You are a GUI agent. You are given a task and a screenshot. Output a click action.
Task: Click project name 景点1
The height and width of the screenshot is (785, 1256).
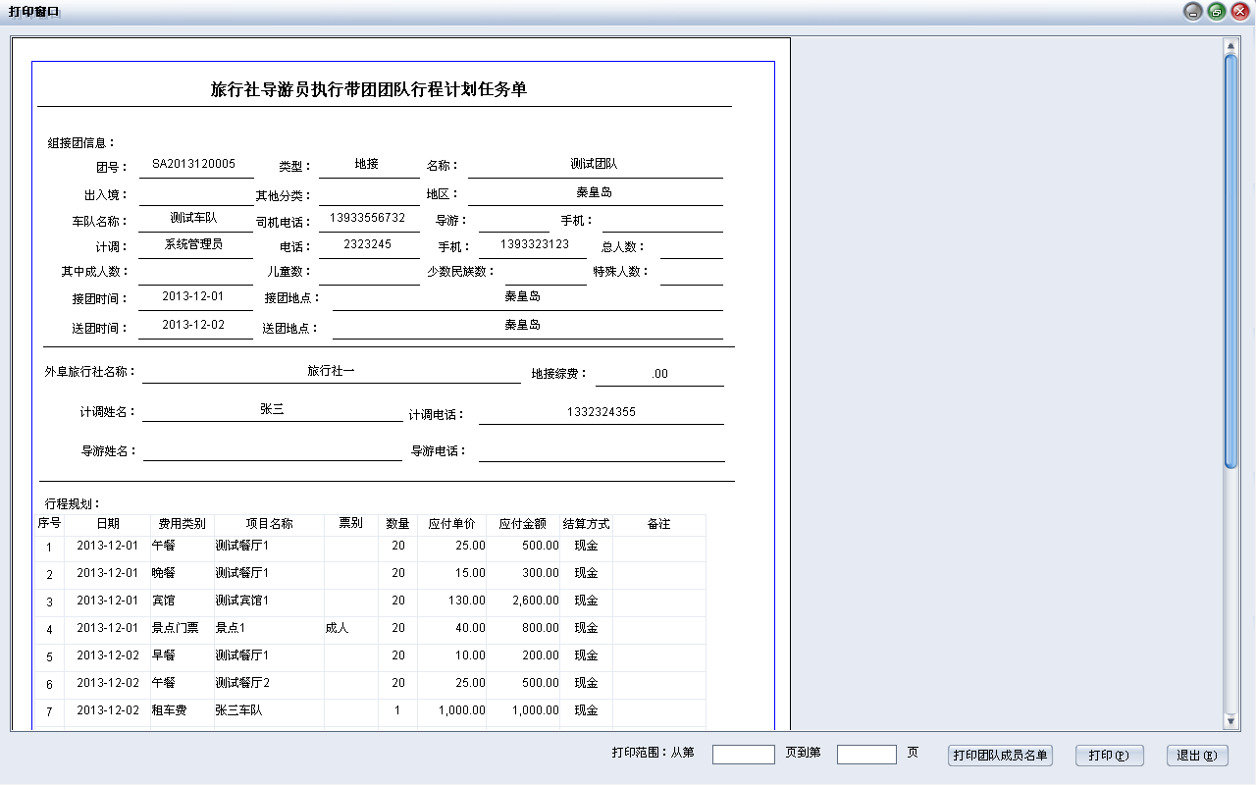point(230,628)
